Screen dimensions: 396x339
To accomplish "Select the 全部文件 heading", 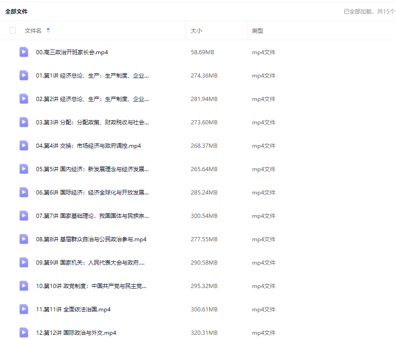I will click(x=16, y=12).
